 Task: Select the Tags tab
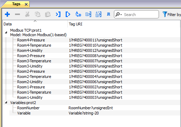16,4
